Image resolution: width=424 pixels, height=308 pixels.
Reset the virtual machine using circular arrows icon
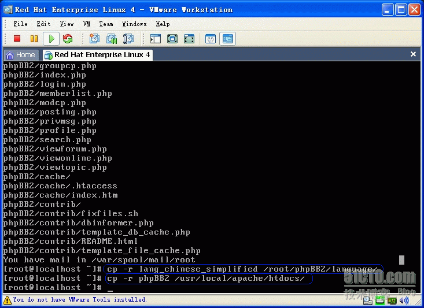[x=68, y=39]
